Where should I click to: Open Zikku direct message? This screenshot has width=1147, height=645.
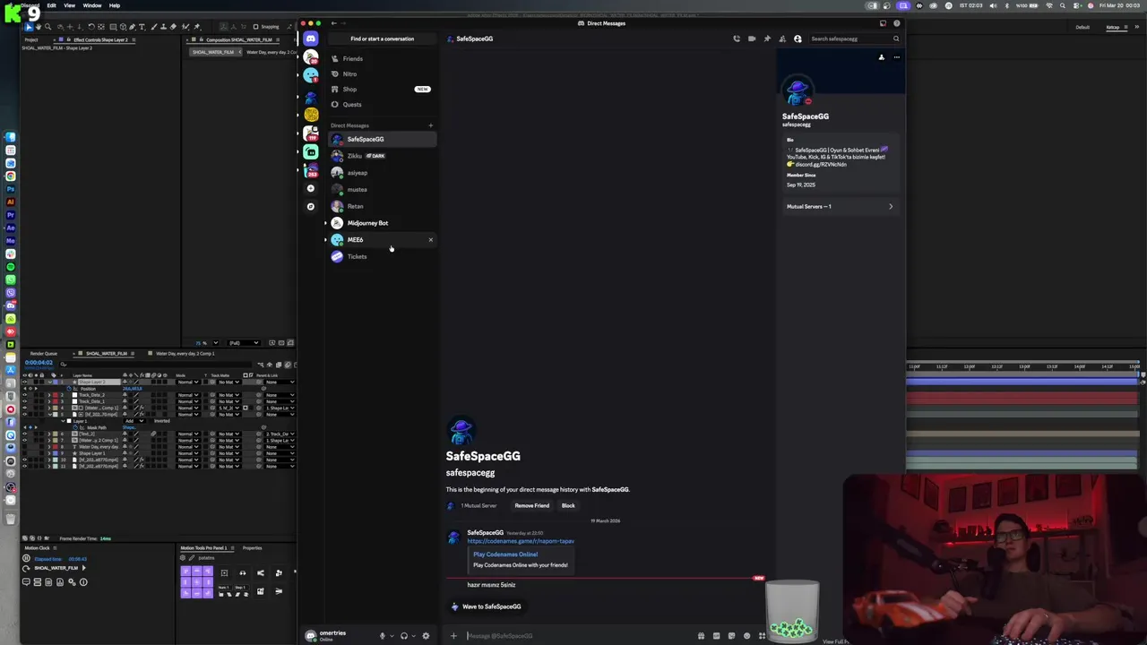383,156
